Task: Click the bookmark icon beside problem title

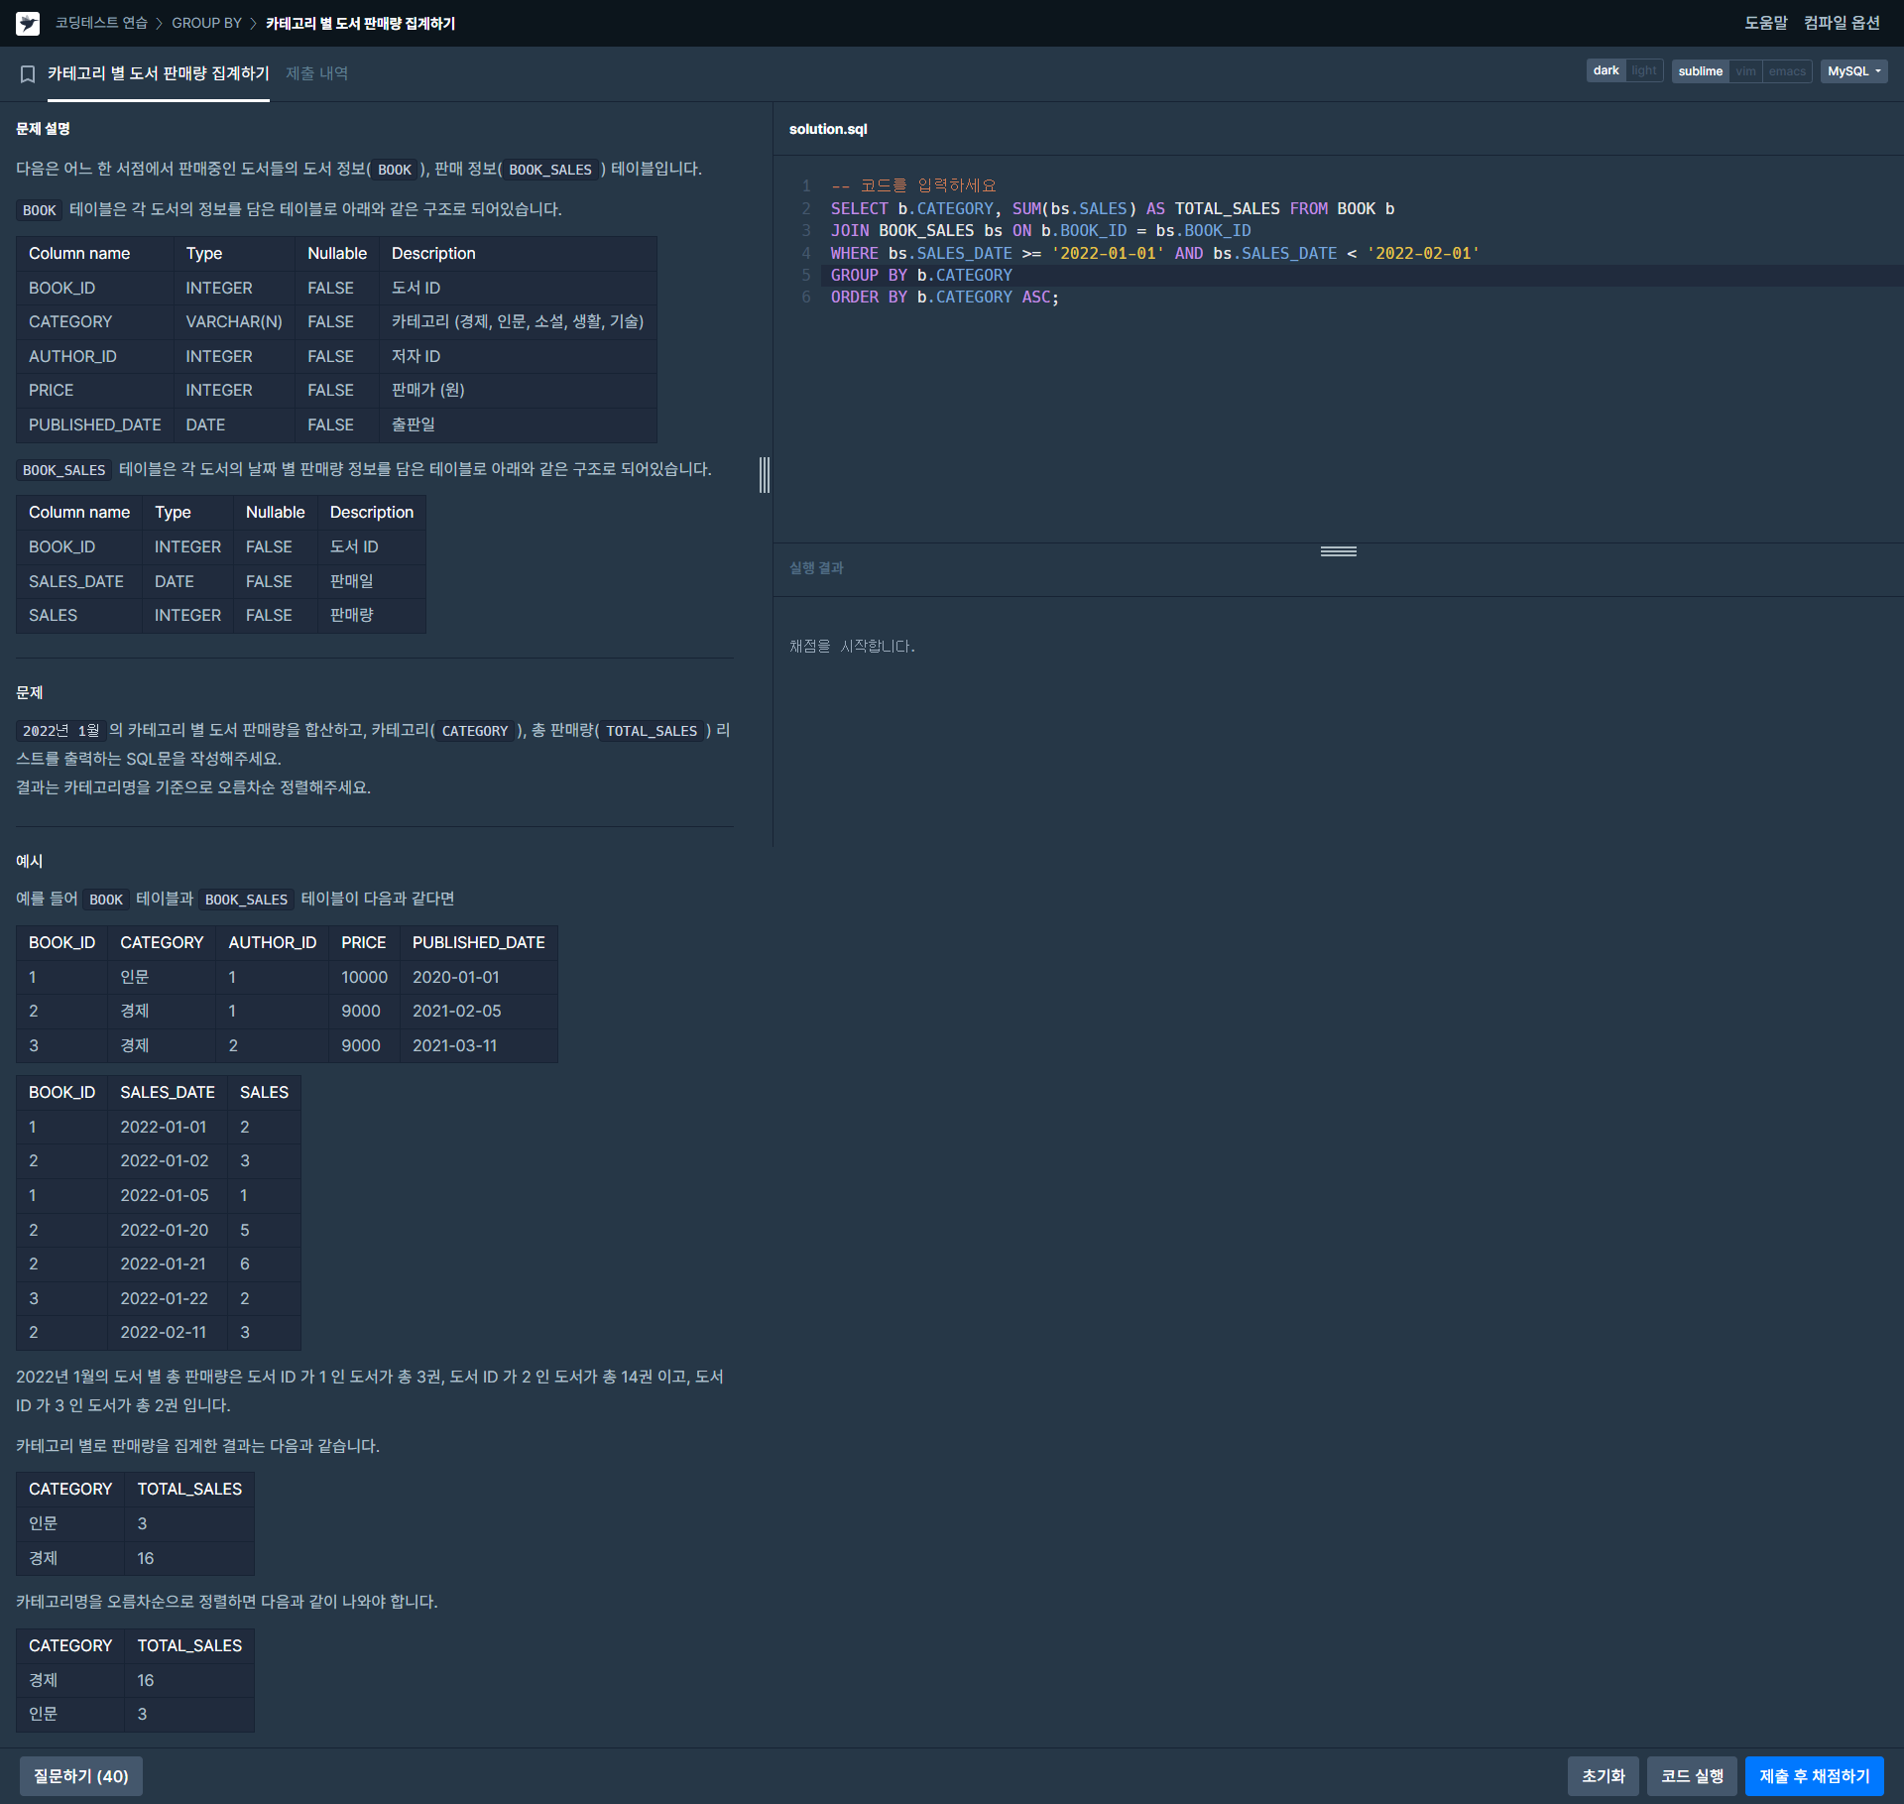Action: 28,74
